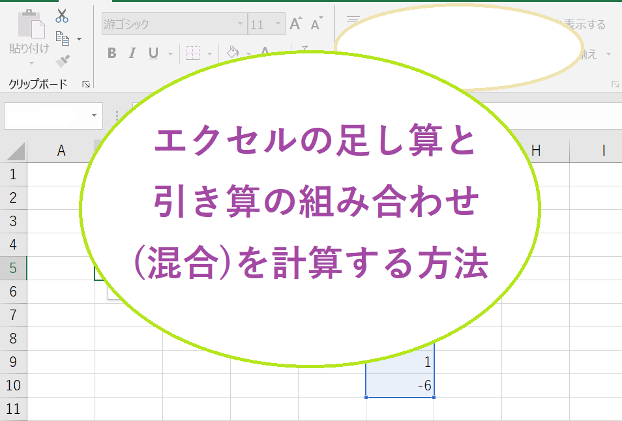The width and height of the screenshot is (622, 421).
Task: Open the Borders dropdown arrow
Action: [x=210, y=55]
